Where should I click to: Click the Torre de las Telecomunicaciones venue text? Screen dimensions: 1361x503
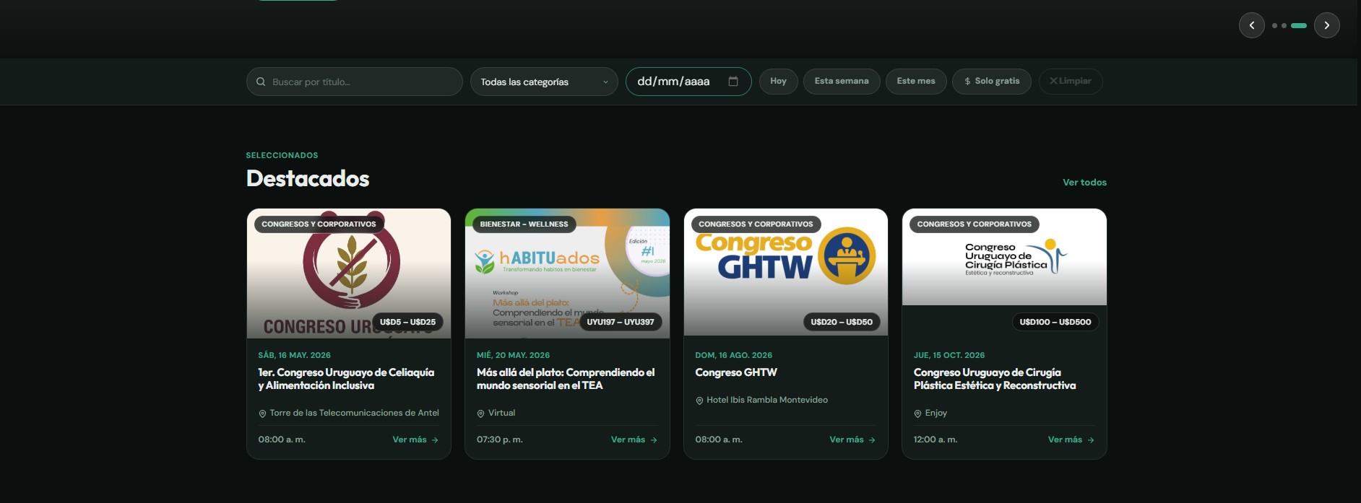(x=355, y=413)
